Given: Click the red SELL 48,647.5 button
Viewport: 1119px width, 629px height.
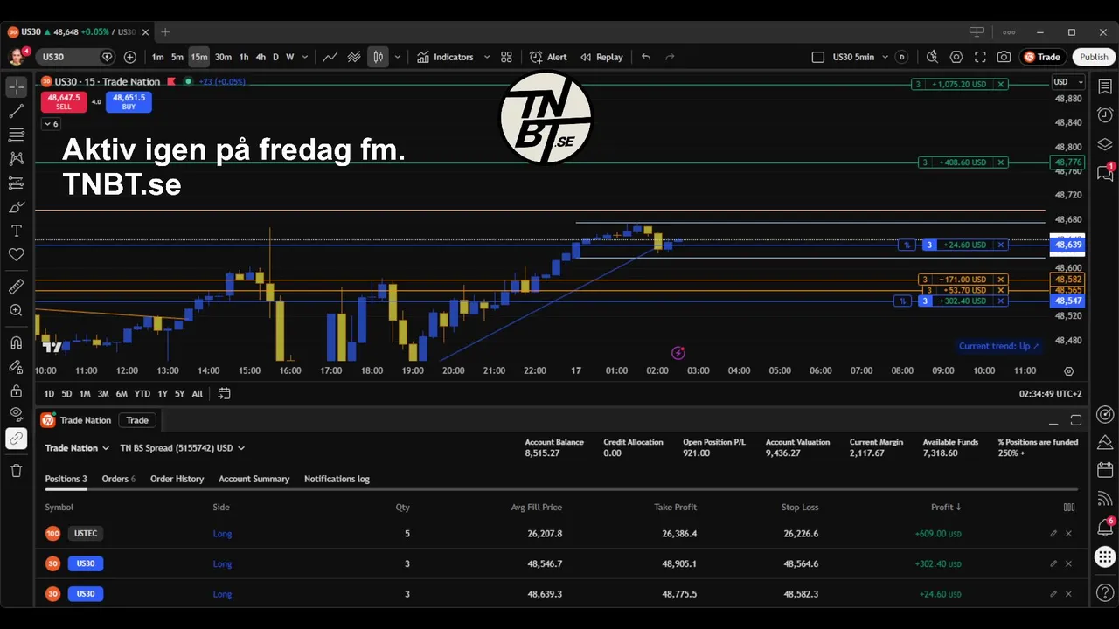Looking at the screenshot, I should tap(64, 102).
